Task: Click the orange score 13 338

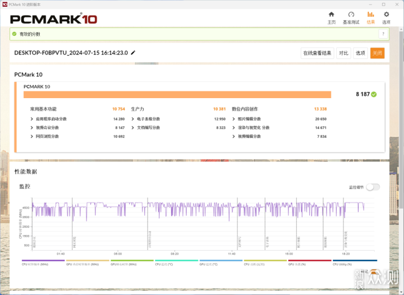Action: pyautogui.click(x=320, y=109)
